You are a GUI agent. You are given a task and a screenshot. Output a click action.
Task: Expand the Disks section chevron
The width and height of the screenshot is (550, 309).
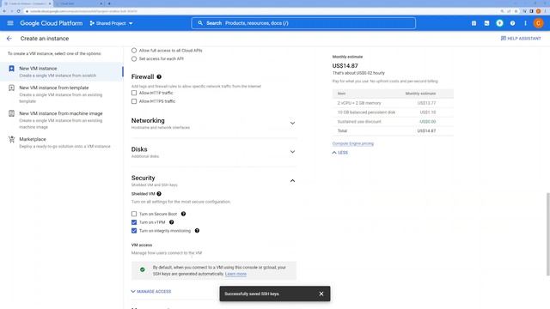(x=292, y=152)
